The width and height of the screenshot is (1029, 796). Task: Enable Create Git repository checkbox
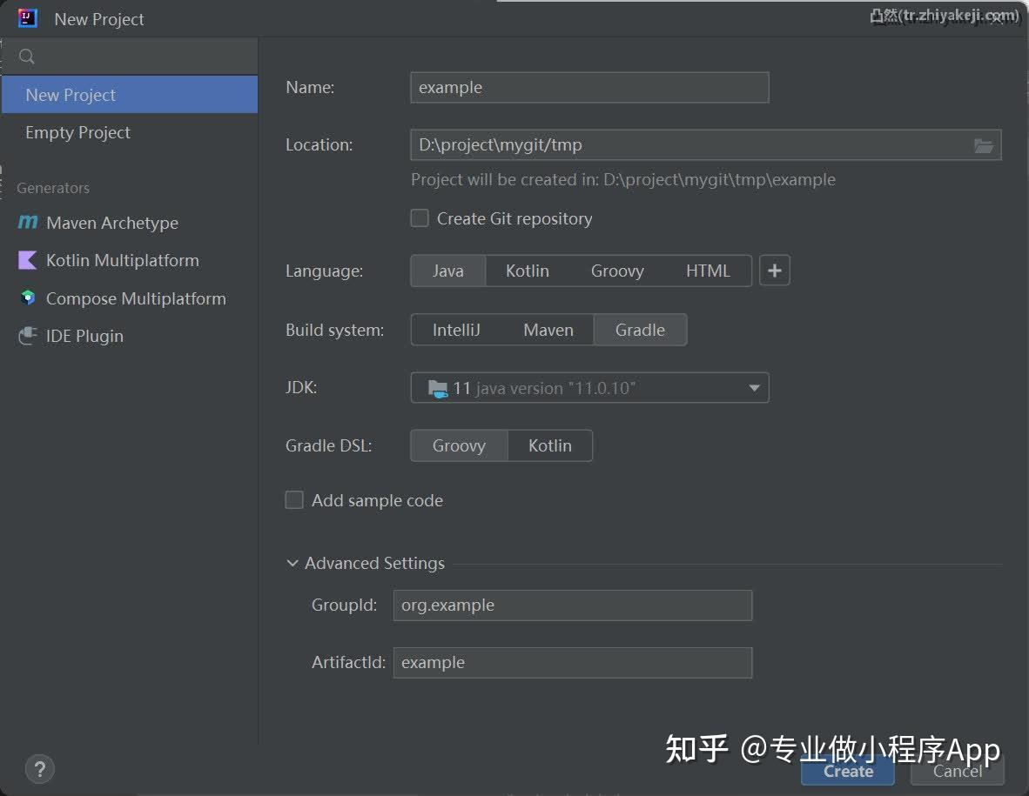tap(420, 217)
